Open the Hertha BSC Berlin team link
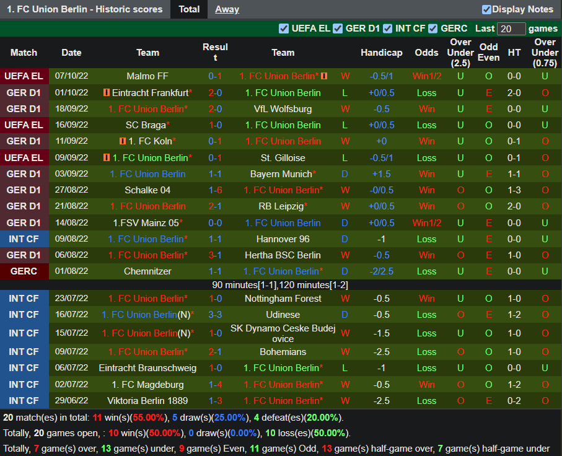Screen dimensions: 562x456 283,255
